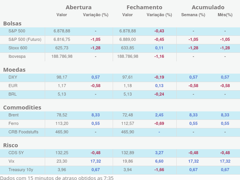
Task: Click the Brent commodity row label
Action: coord(14,115)
